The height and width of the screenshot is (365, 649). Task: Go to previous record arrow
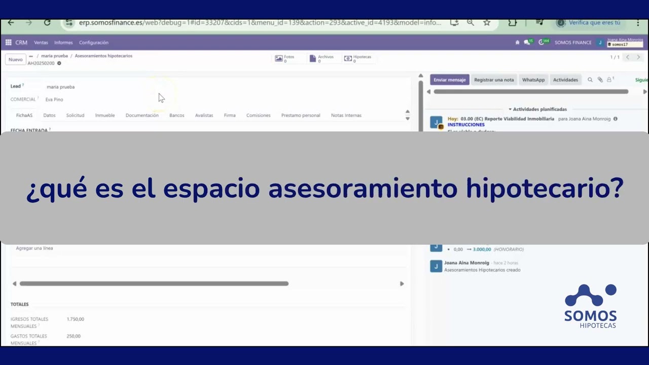(x=628, y=57)
